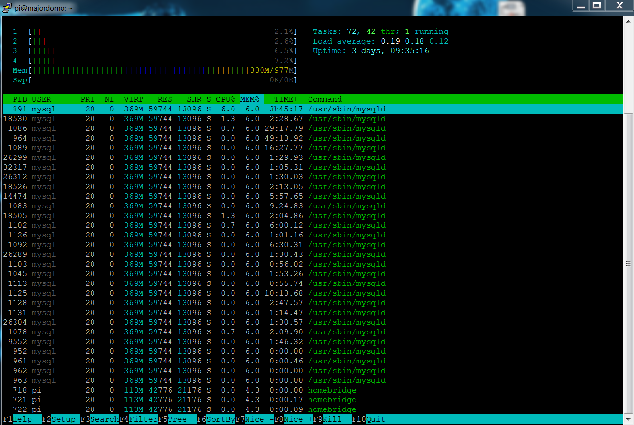Select the process row with PID 32317

[x=312, y=167]
